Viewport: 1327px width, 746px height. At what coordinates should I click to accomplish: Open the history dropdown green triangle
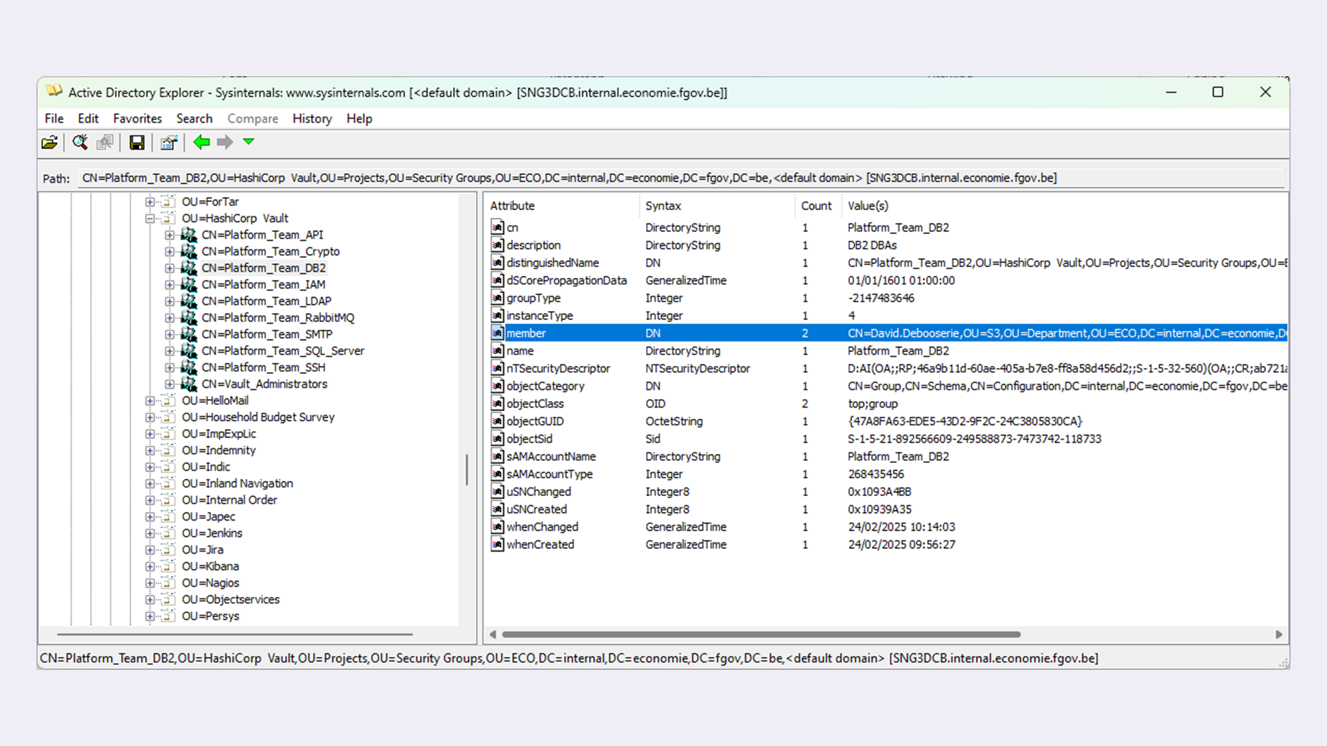click(x=249, y=141)
